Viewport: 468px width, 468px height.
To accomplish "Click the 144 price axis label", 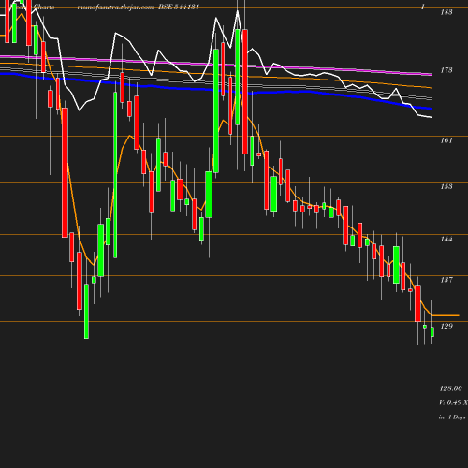I will pos(446,239).
